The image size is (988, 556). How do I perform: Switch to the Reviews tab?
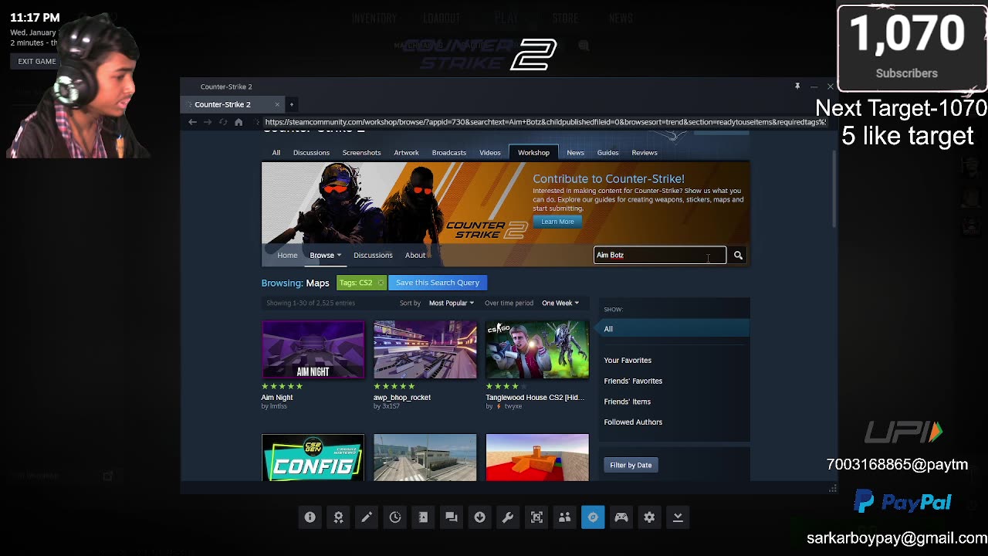pos(645,153)
